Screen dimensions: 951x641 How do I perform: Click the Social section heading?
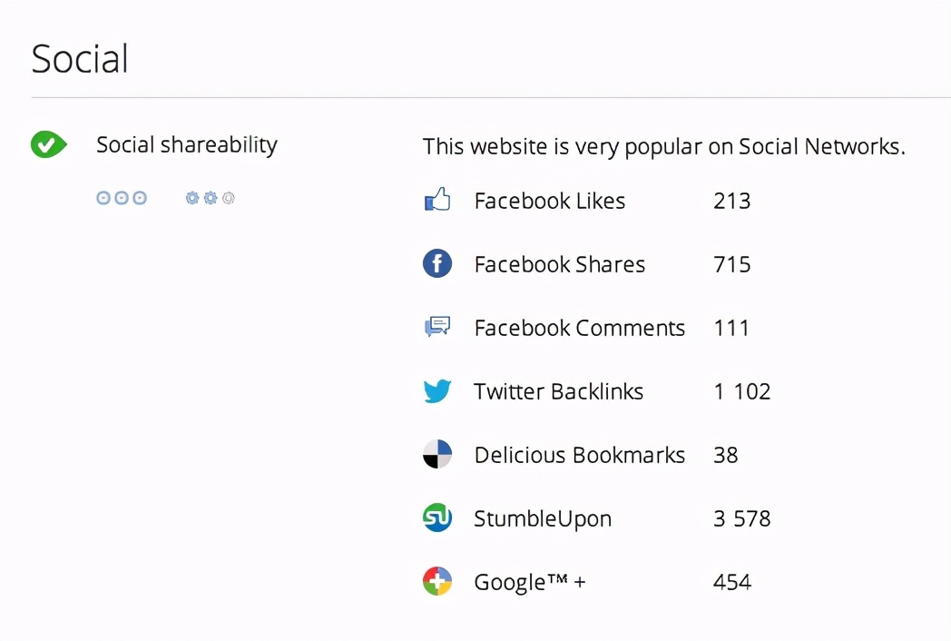coord(80,59)
